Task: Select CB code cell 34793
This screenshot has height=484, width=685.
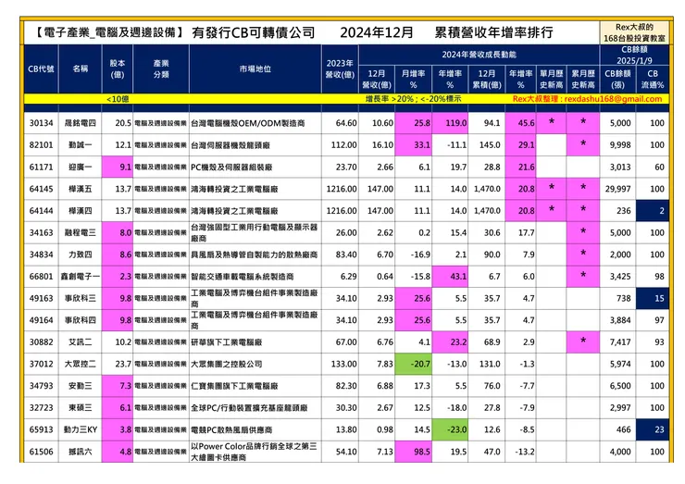Action: click(41, 386)
